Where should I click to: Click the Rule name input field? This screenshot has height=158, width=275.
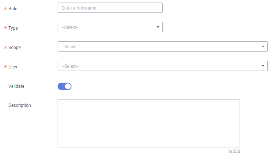pyautogui.click(x=110, y=8)
